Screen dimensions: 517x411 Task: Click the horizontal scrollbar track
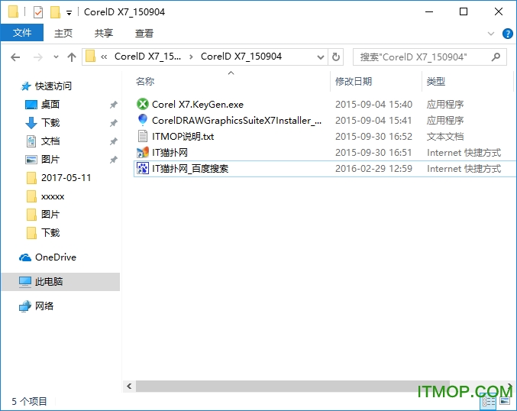293,387
